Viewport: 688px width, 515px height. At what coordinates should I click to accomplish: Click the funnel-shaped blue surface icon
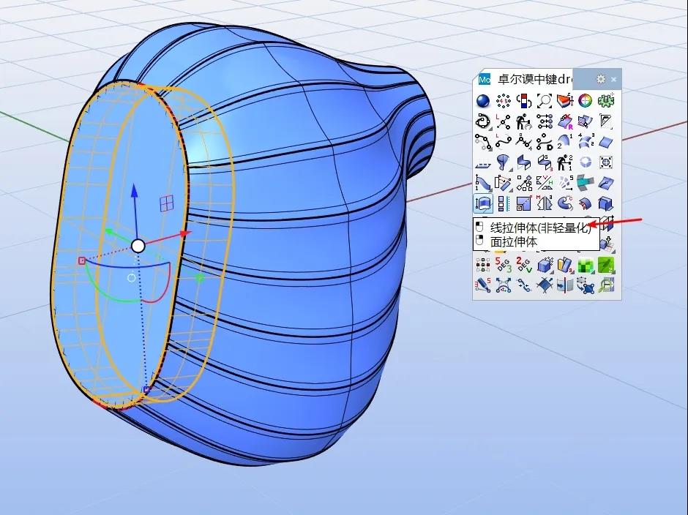[504, 162]
